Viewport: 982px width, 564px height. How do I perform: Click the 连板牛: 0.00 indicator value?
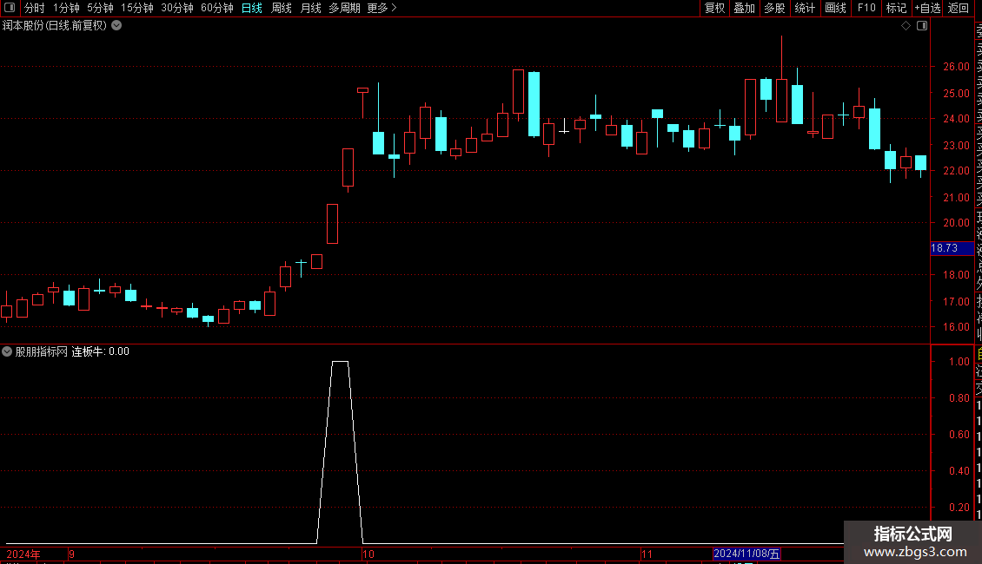[100, 351]
